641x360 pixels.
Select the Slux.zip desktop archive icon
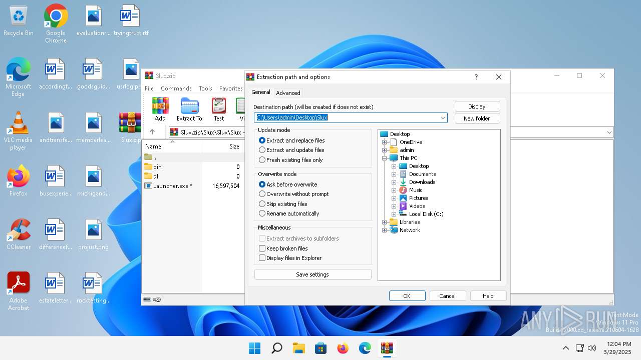point(130,128)
